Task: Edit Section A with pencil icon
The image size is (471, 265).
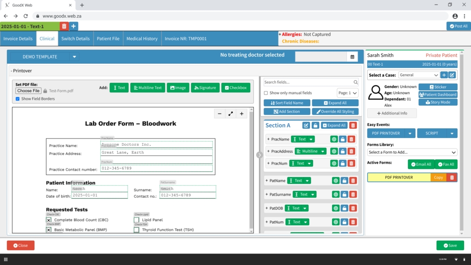Action: (x=306, y=125)
